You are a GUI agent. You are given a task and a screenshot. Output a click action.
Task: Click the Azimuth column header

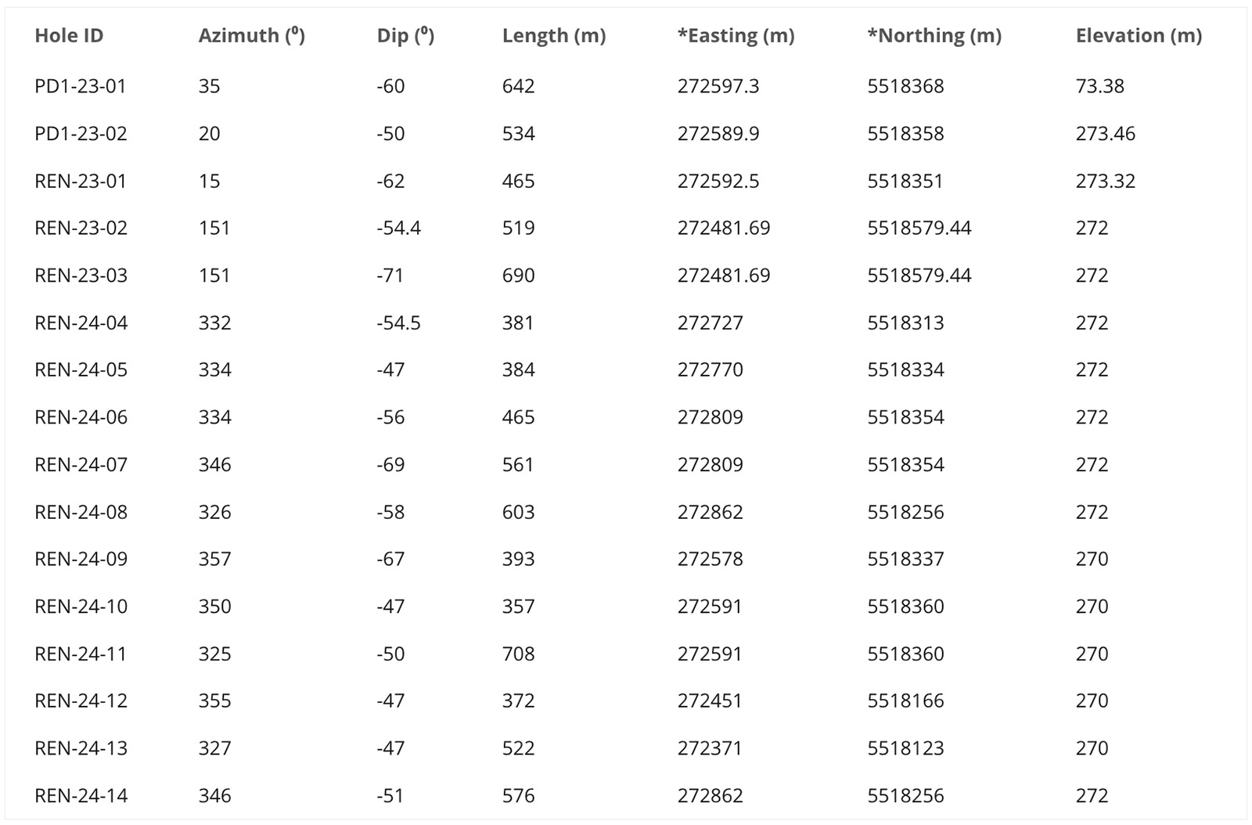tap(251, 36)
